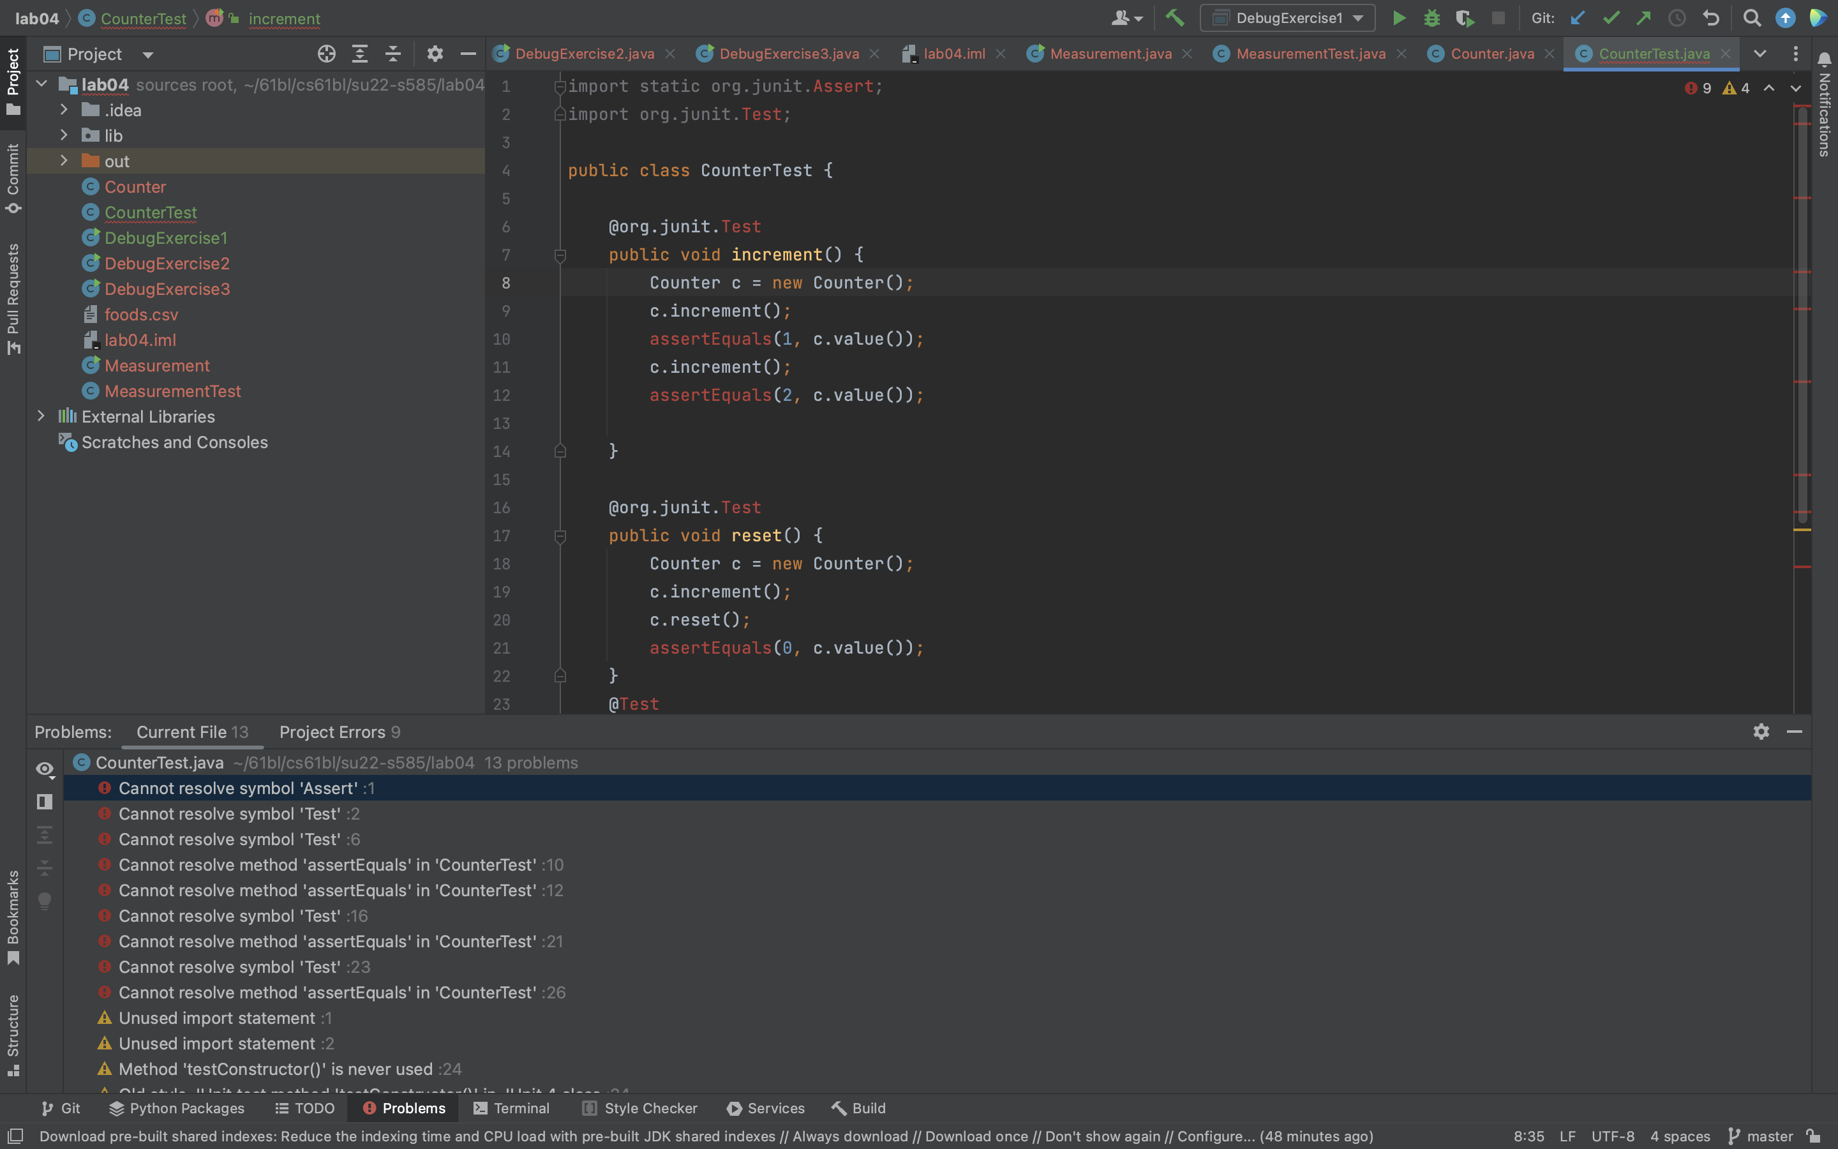Open the Terminal tool window
The height and width of the screenshot is (1149, 1838).
coord(511,1108)
